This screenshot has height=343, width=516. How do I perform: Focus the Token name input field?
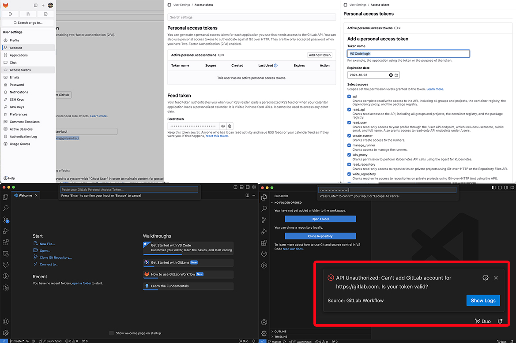point(408,53)
